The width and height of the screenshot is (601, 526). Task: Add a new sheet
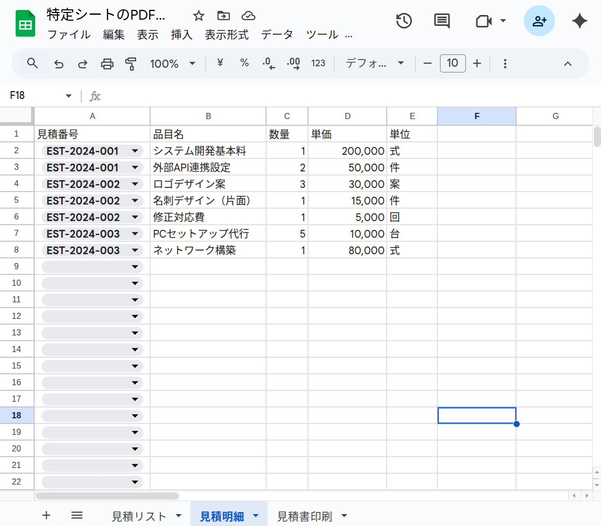tap(46, 515)
